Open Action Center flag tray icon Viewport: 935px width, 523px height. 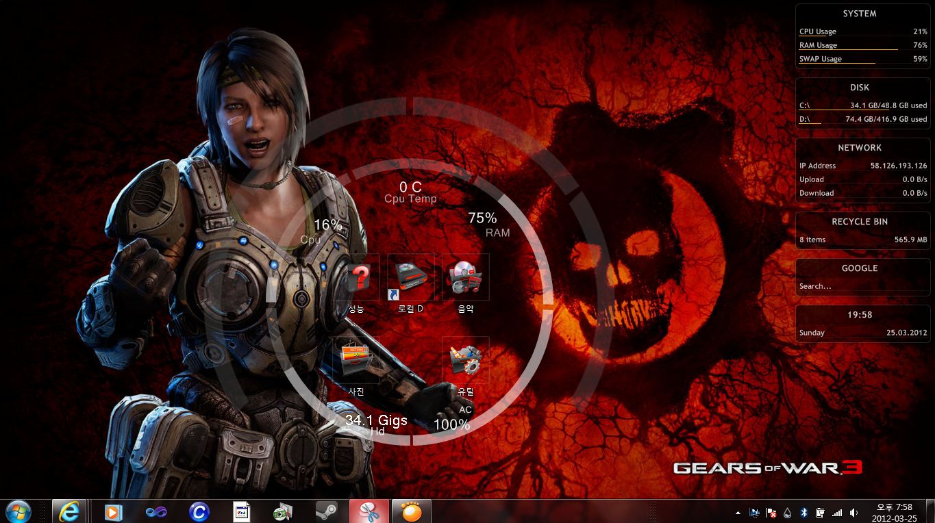point(771,512)
